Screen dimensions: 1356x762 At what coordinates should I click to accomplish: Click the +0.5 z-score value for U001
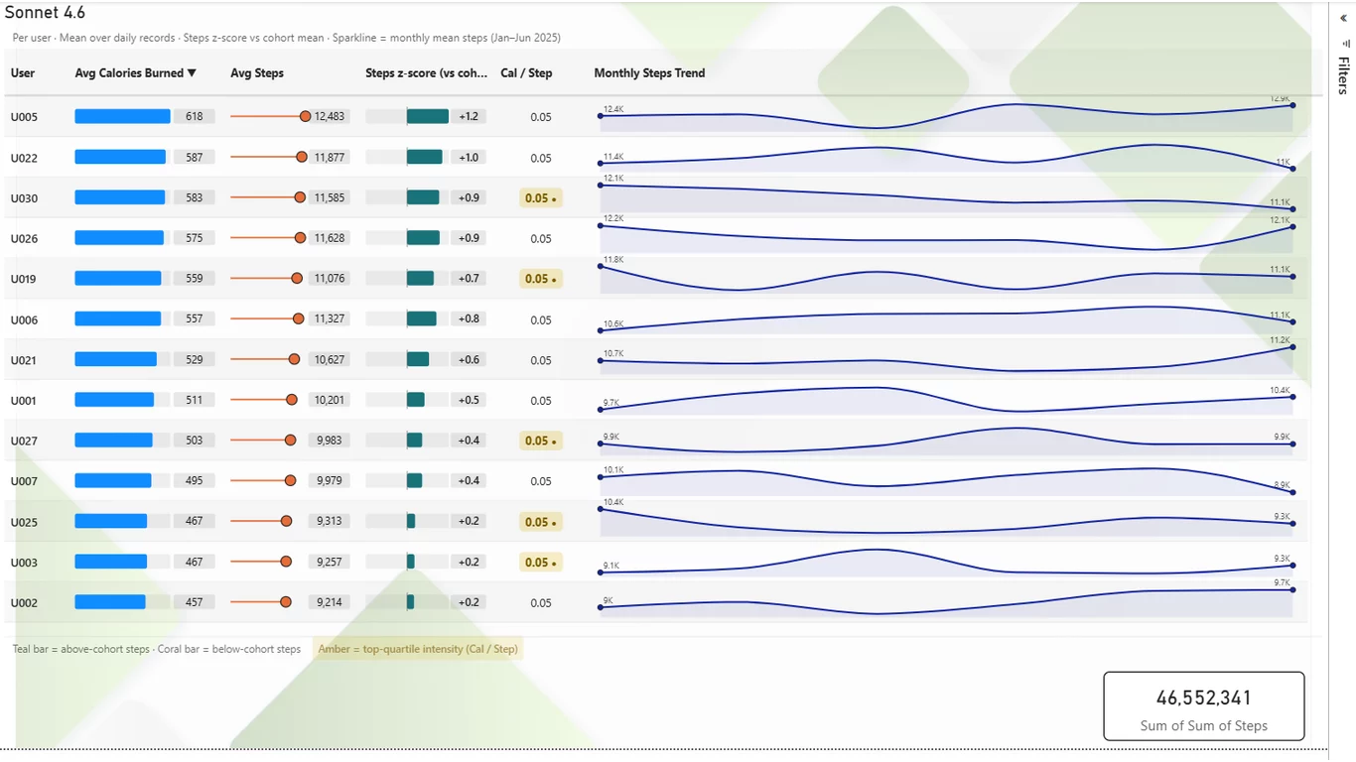point(469,401)
